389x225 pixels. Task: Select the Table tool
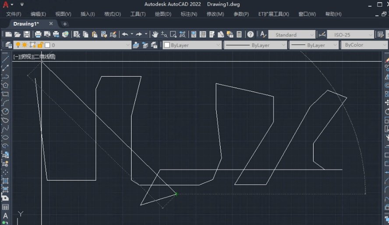tap(5, 207)
